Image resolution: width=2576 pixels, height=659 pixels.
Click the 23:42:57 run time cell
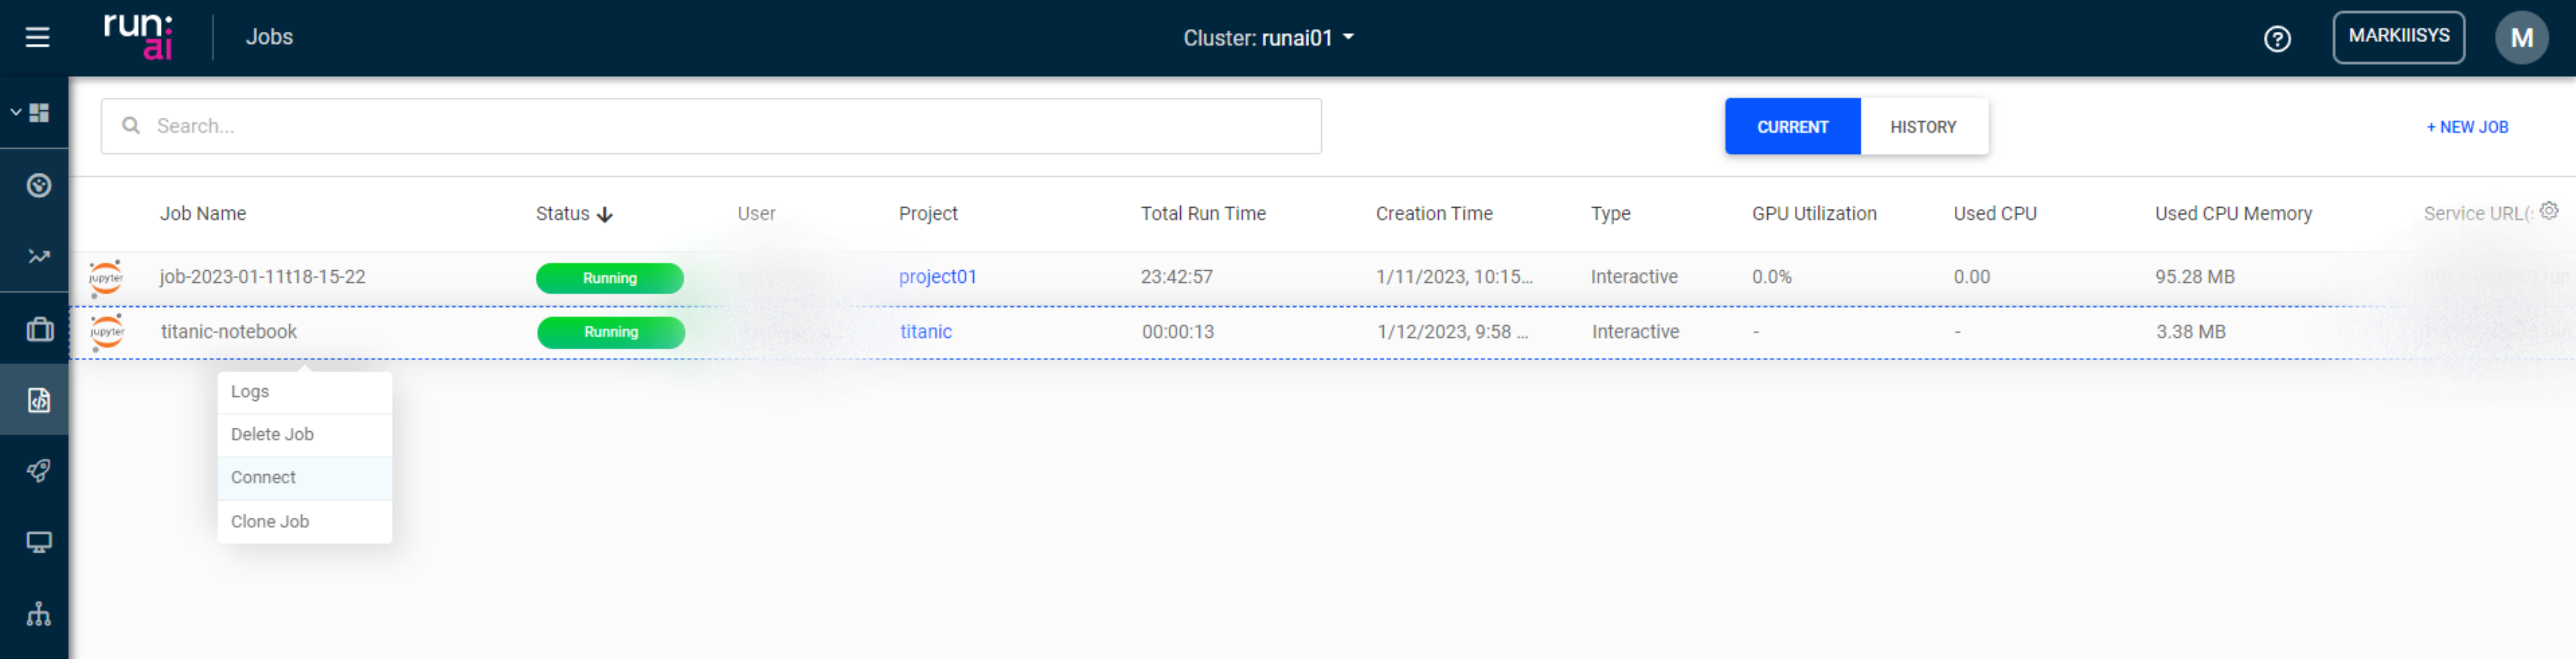1176,277
